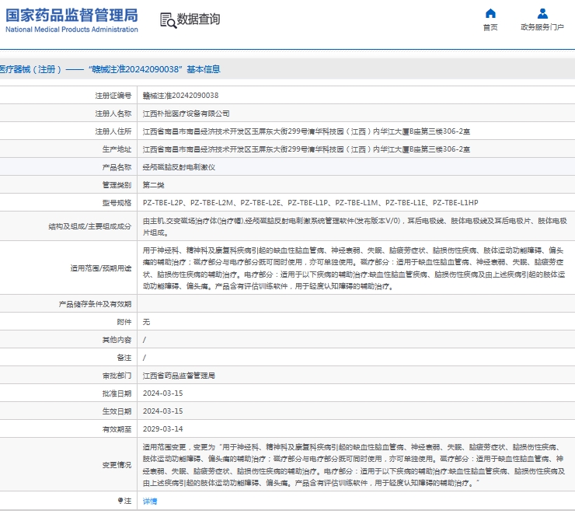Click the 批准日期 value 2024-03-15
This screenshot has width=575, height=514.
coord(163,393)
